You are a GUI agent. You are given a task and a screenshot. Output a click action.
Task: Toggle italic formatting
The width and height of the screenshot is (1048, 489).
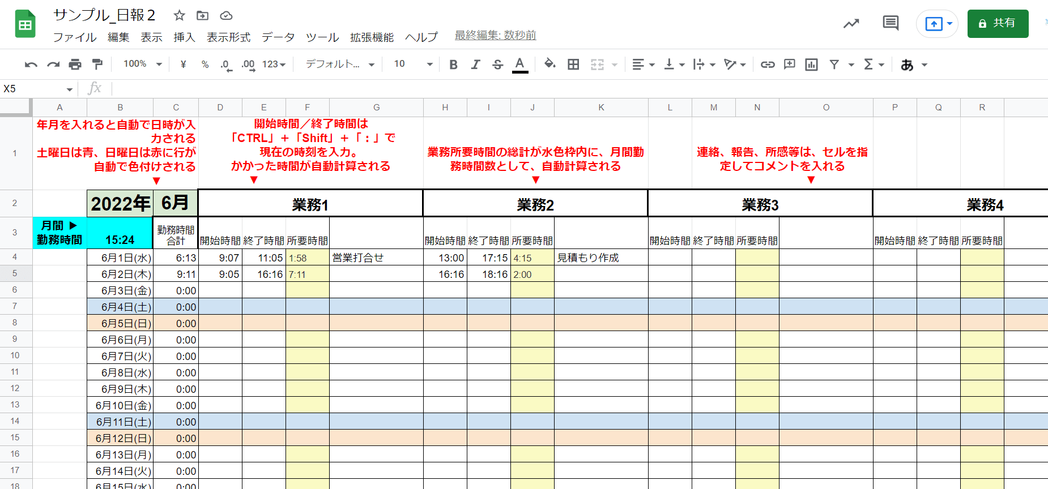[x=475, y=65]
